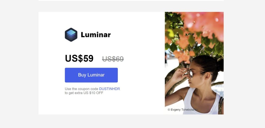Click the woman's hair bun
Screen dimensions: 265x128
[x=220, y=65]
